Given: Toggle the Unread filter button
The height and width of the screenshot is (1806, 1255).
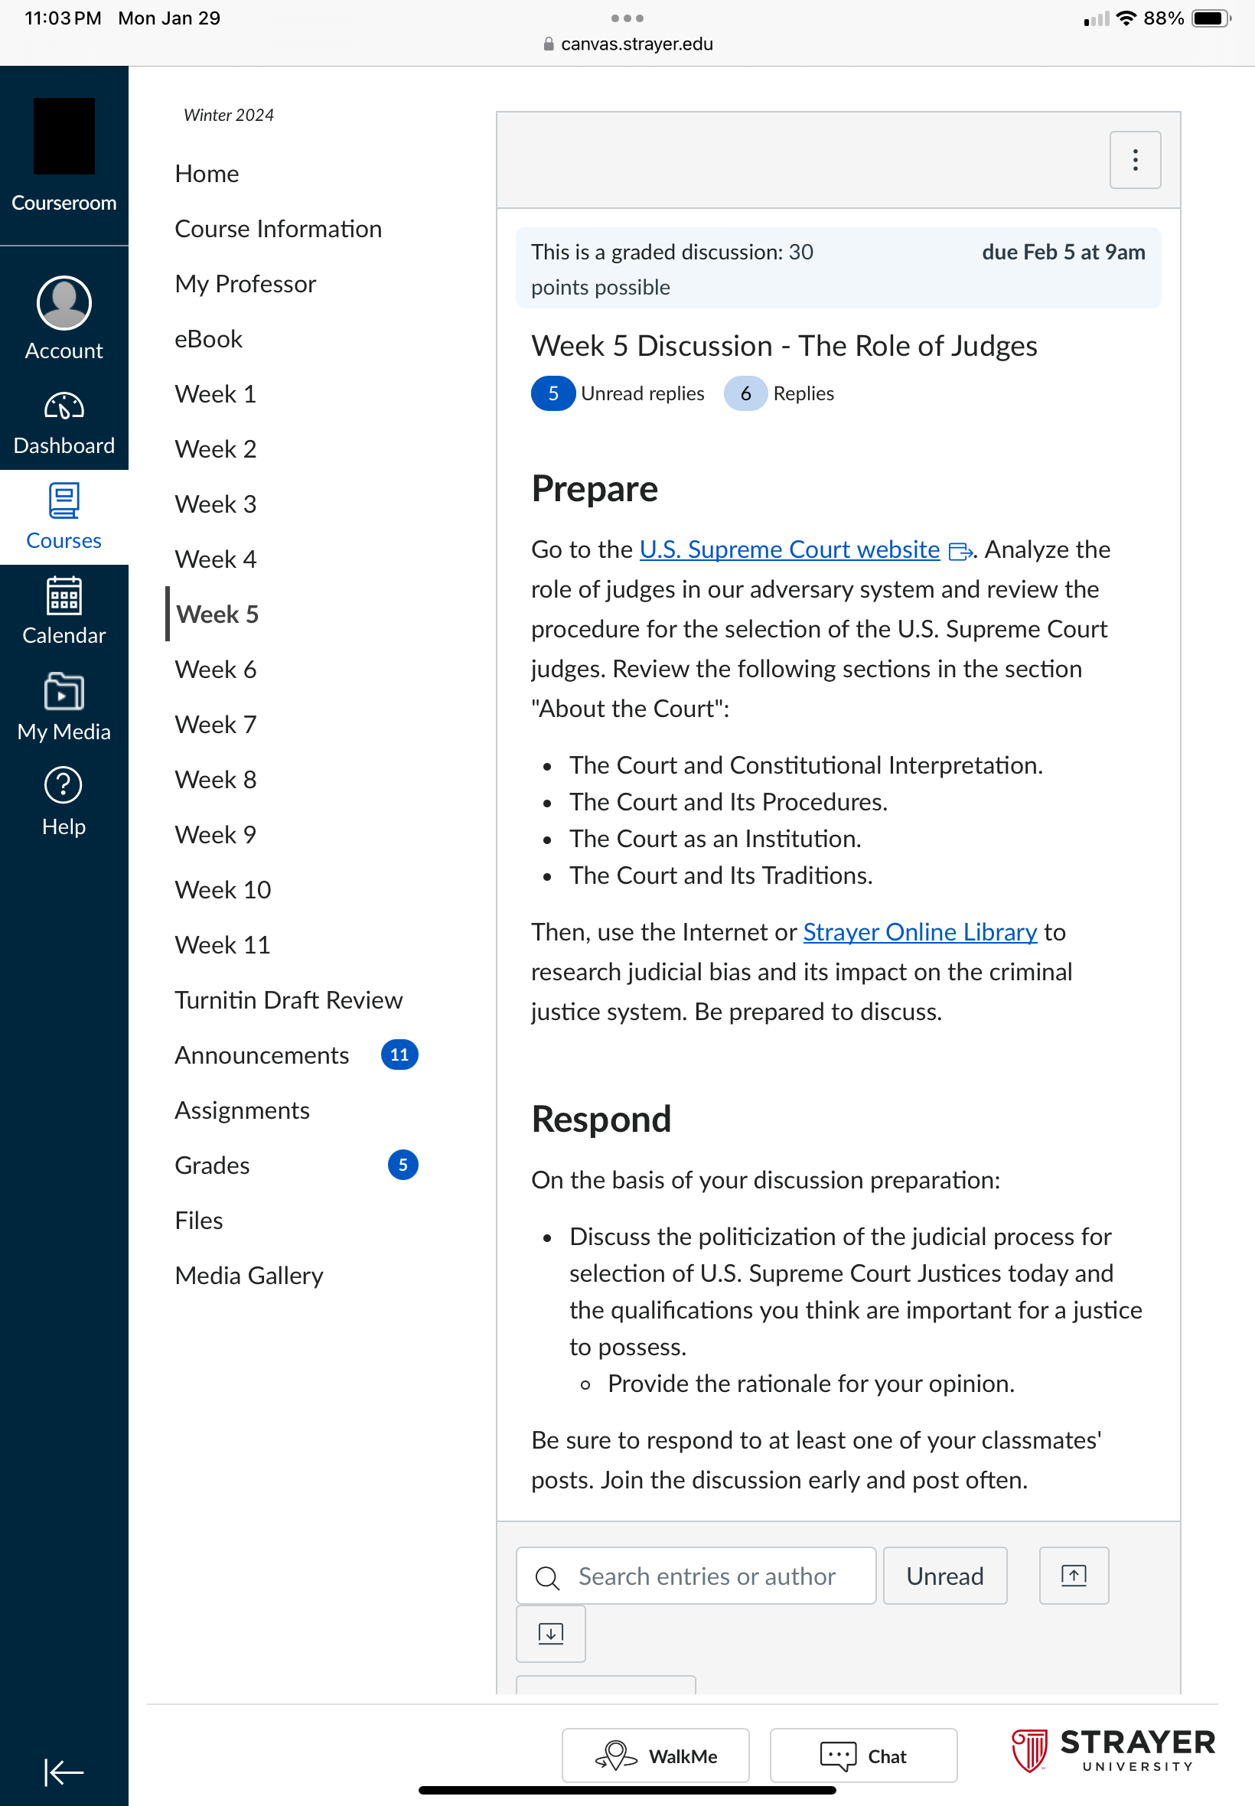Looking at the screenshot, I should coord(944,1575).
